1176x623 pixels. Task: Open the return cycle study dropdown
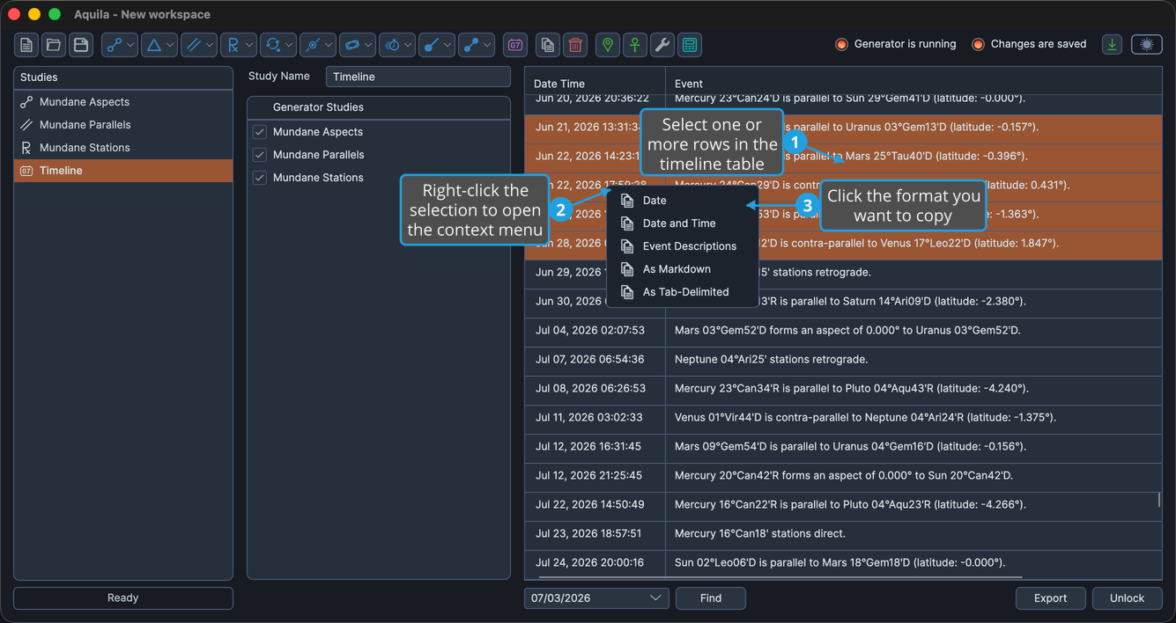click(278, 45)
